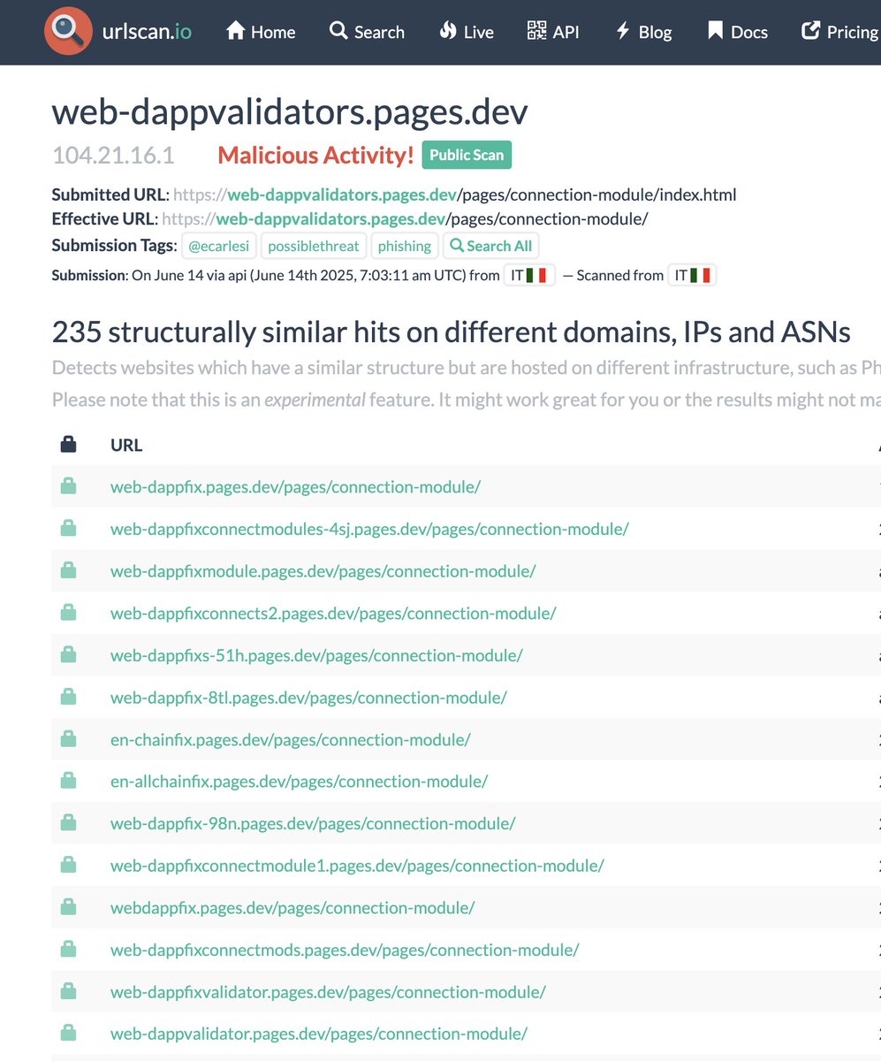The height and width of the screenshot is (1061, 881).
Task: Click the IT flag badge after 'from'
Action: (529, 275)
